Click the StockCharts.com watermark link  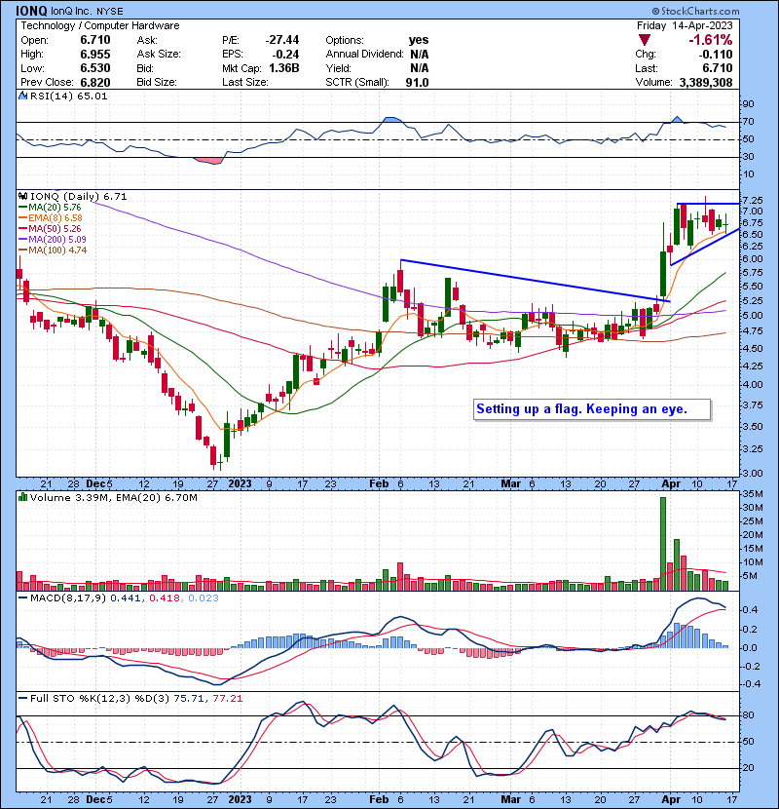click(x=695, y=11)
